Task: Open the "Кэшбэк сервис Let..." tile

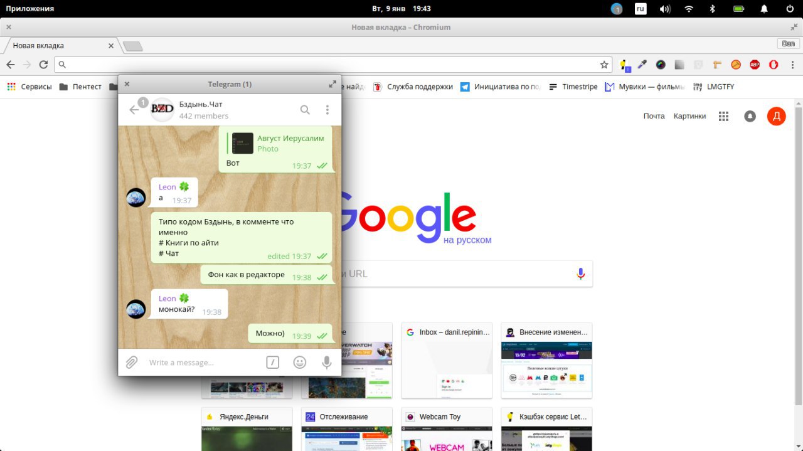Action: point(546,429)
